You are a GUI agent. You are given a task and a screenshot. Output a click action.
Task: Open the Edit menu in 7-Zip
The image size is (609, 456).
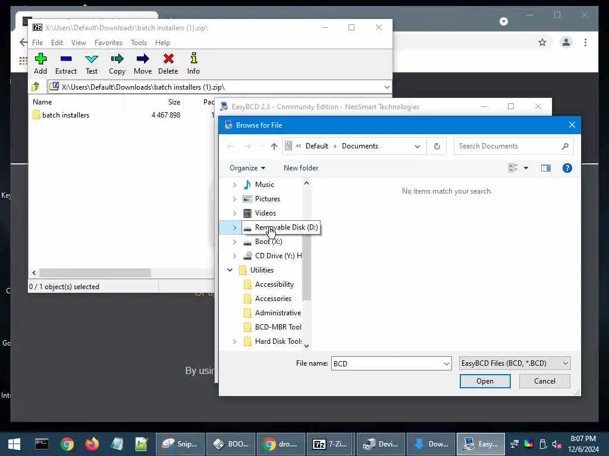56,43
